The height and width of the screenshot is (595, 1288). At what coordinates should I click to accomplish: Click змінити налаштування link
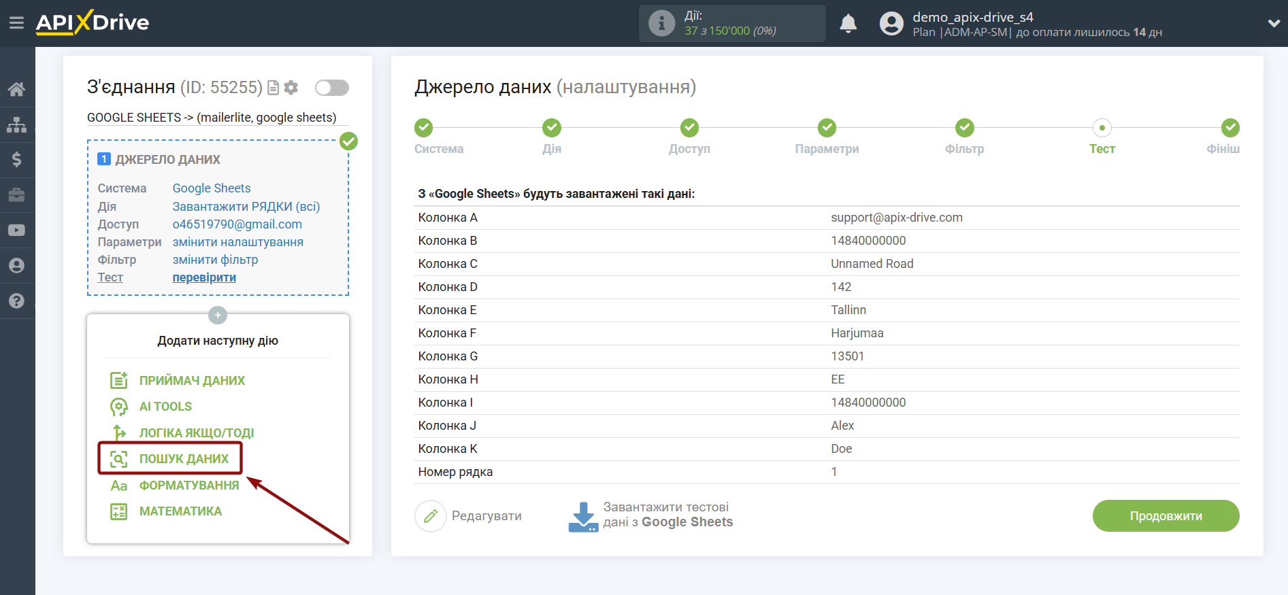(x=238, y=241)
